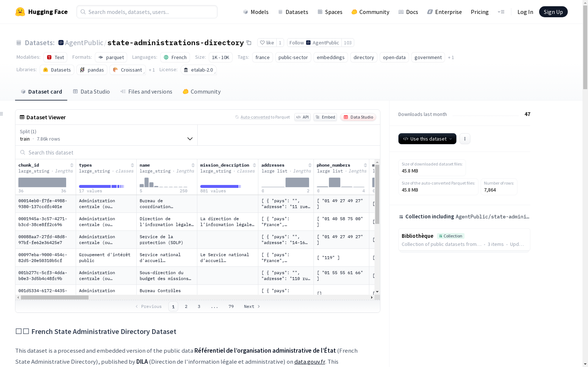
Task: Click the more options kebab icon
Action: (465, 139)
